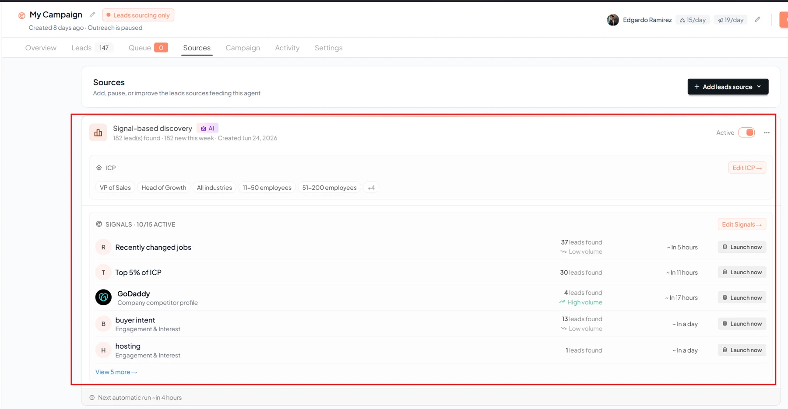Click Edgardo Ramirez's profile avatar
The width and height of the screenshot is (788, 409).
[x=613, y=20]
